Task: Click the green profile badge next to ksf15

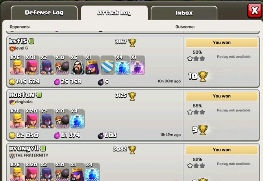Action: click(x=31, y=41)
